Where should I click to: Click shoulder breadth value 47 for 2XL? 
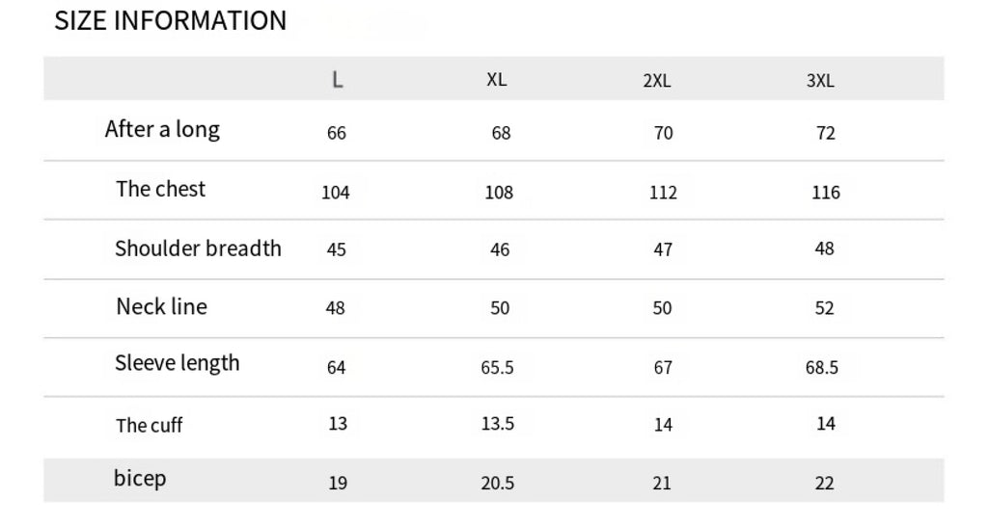pos(663,249)
